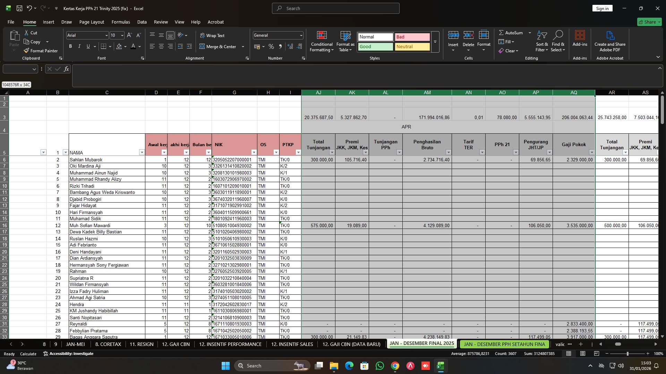Open the Number Format dropdown showing General
The width and height of the screenshot is (666, 374).
(x=300, y=35)
